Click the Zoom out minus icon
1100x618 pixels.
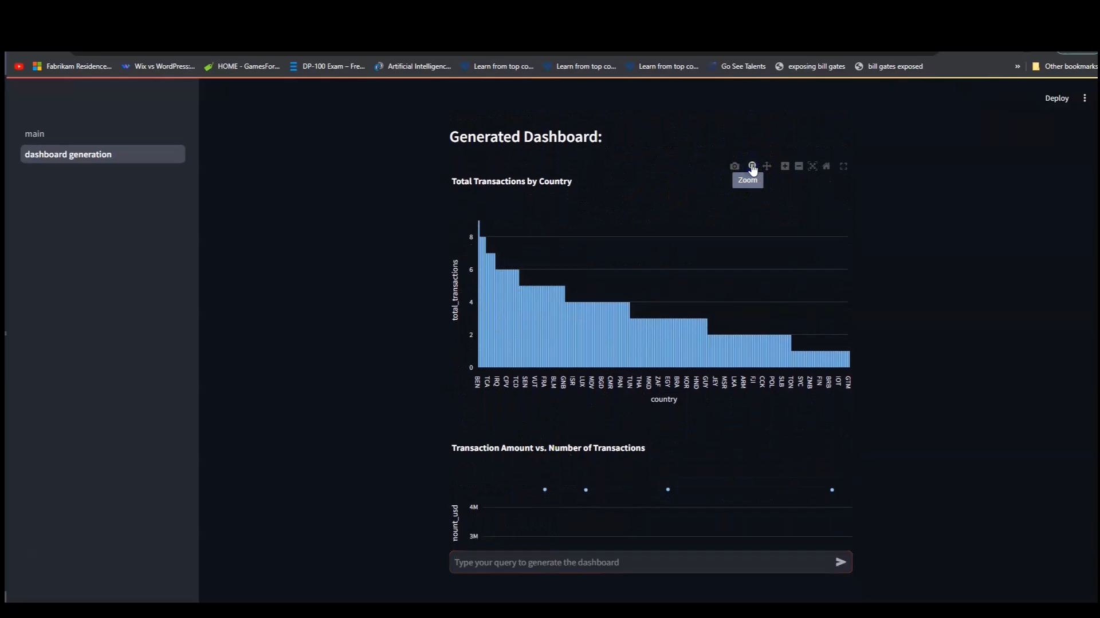[x=799, y=166]
